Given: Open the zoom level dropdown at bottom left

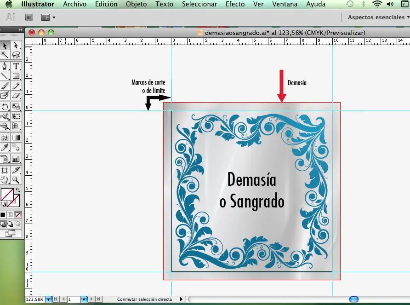Looking at the screenshot, I should [49, 299].
